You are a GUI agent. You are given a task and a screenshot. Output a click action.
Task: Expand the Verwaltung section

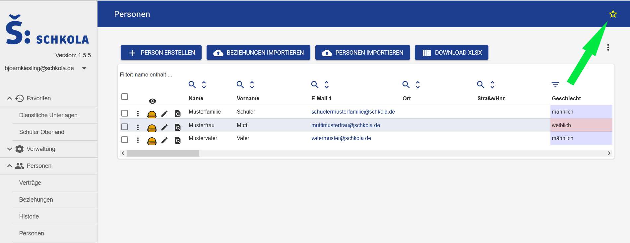point(10,149)
